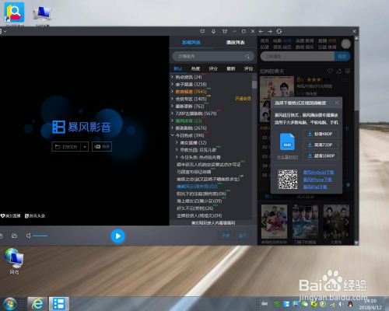This screenshot has height=311, width=389.
Task: Open the Wi-Fi tray icon
Action: [x=276, y=304]
